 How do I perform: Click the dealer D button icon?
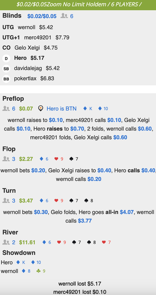click(6, 59)
